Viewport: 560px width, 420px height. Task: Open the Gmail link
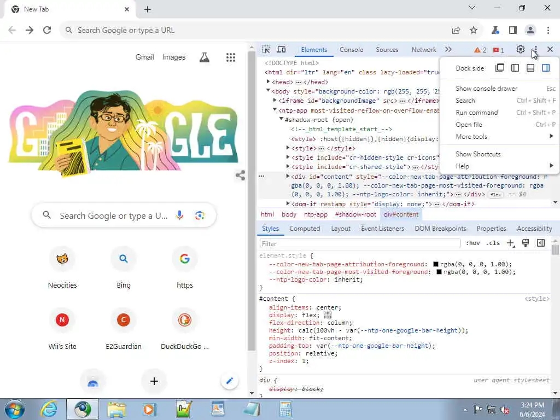coord(144,57)
